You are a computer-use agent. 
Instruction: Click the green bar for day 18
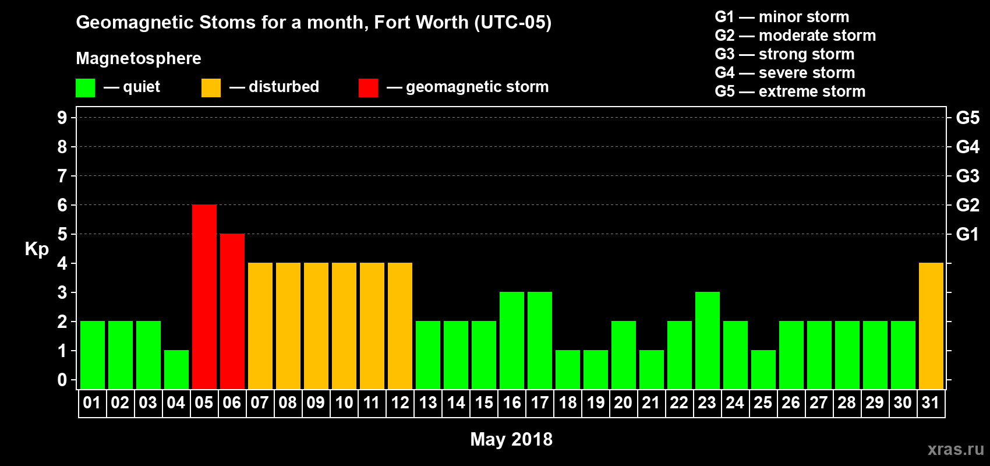(x=568, y=369)
